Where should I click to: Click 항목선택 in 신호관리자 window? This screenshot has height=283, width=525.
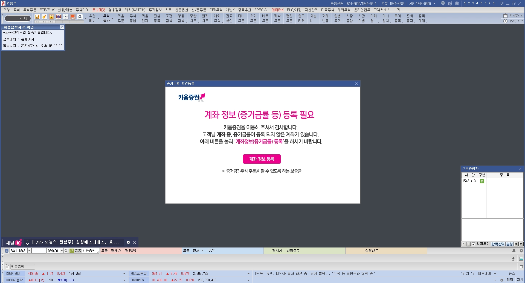[x=498, y=244]
